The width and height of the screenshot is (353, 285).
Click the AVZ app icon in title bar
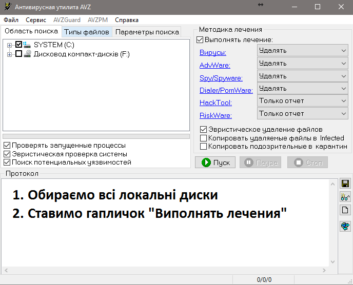(7, 7)
